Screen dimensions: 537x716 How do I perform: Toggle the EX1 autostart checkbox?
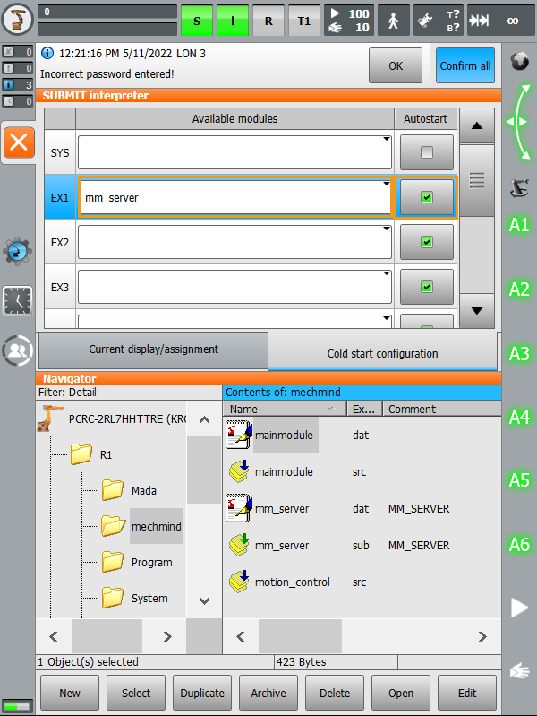[x=427, y=197]
